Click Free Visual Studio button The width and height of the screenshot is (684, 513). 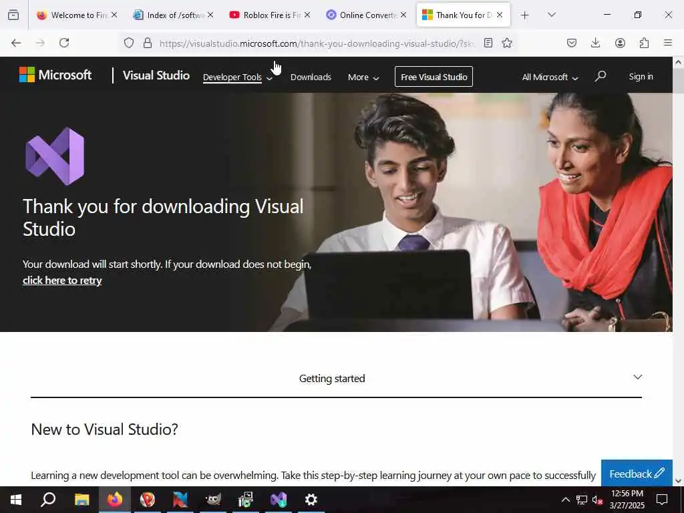(434, 77)
